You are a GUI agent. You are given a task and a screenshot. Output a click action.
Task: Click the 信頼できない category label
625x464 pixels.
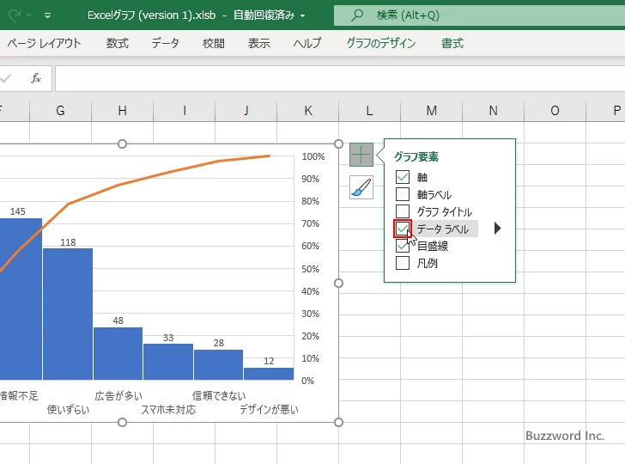tap(219, 396)
